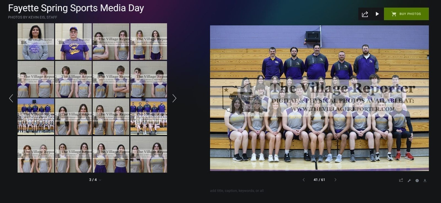This screenshot has width=441, height=203.
Task: Click the share gallery icon beside slideshow button
Action: tap(365, 14)
